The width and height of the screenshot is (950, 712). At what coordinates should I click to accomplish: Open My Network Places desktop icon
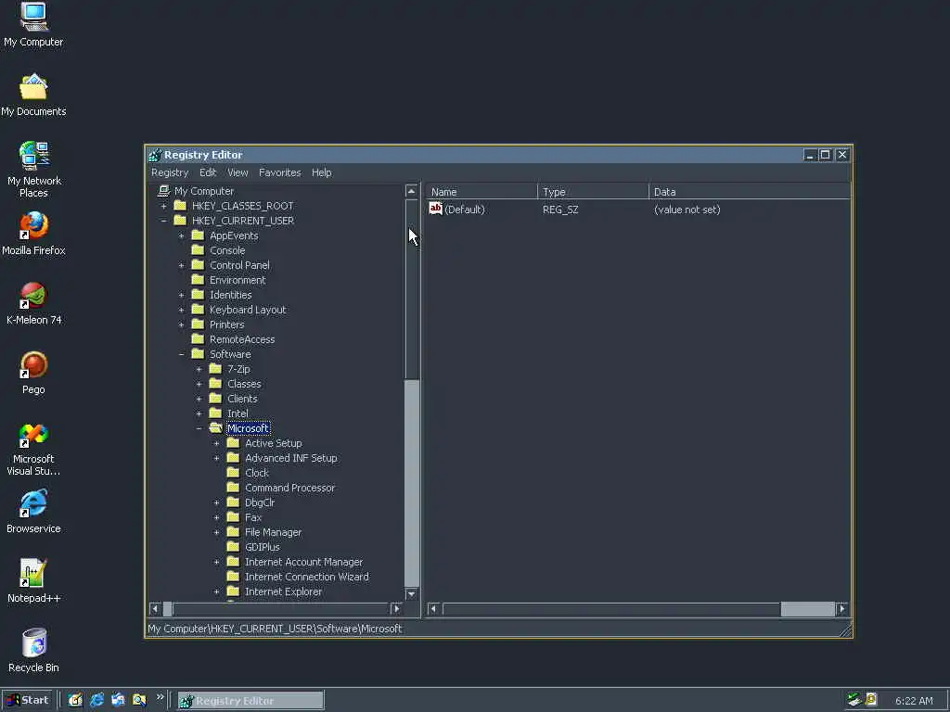(33, 156)
